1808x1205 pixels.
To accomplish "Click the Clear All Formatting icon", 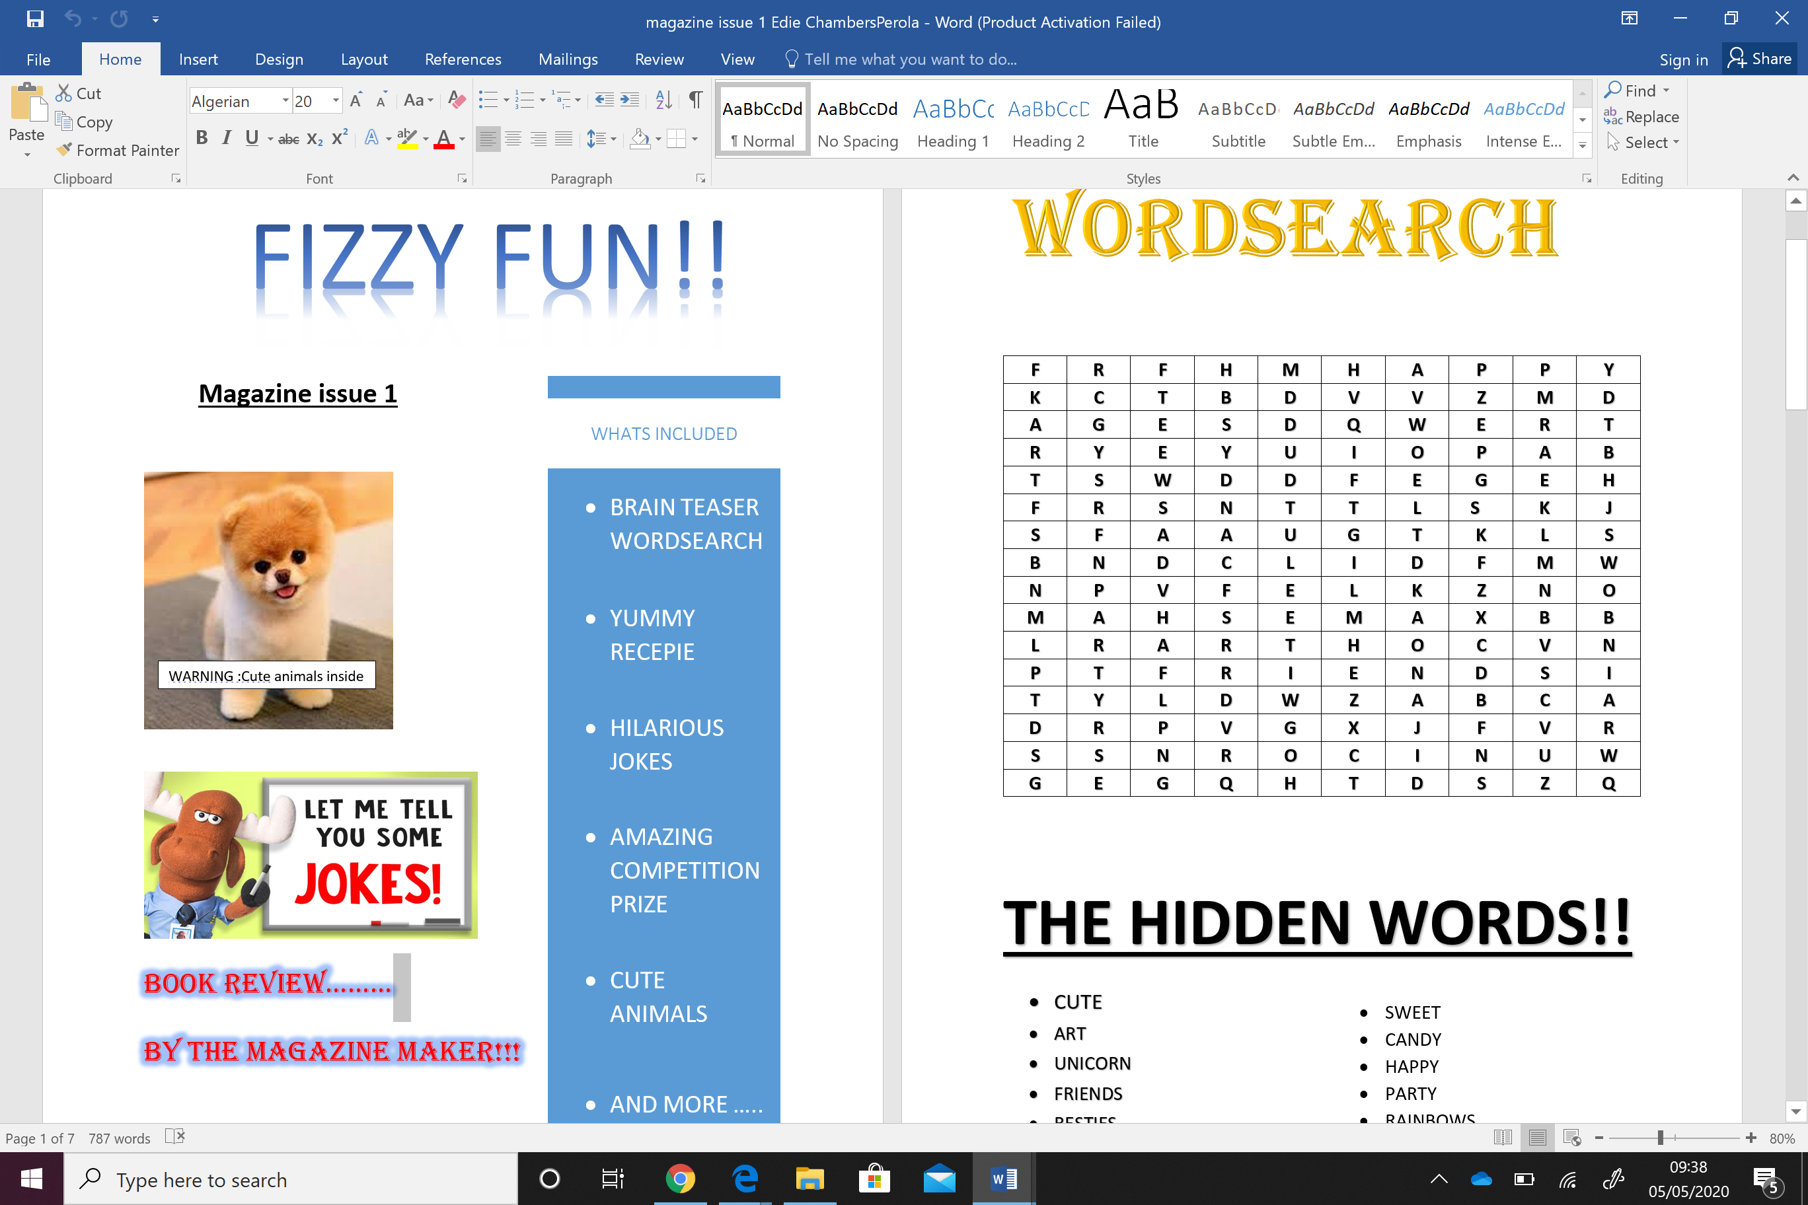I will (x=457, y=100).
